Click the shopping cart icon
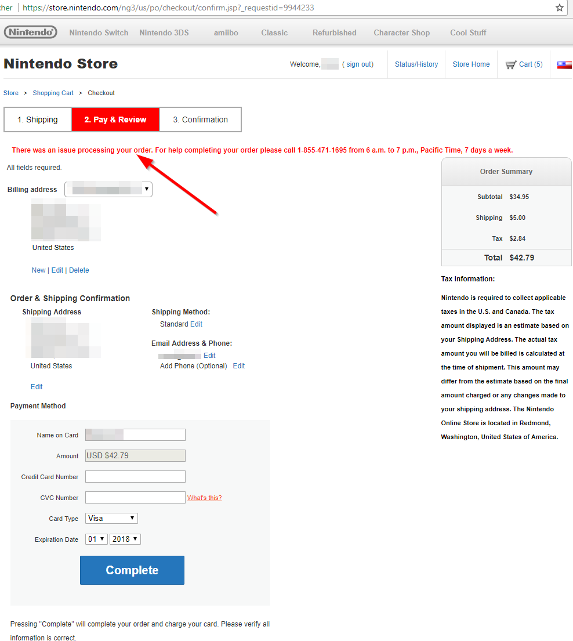 510,64
